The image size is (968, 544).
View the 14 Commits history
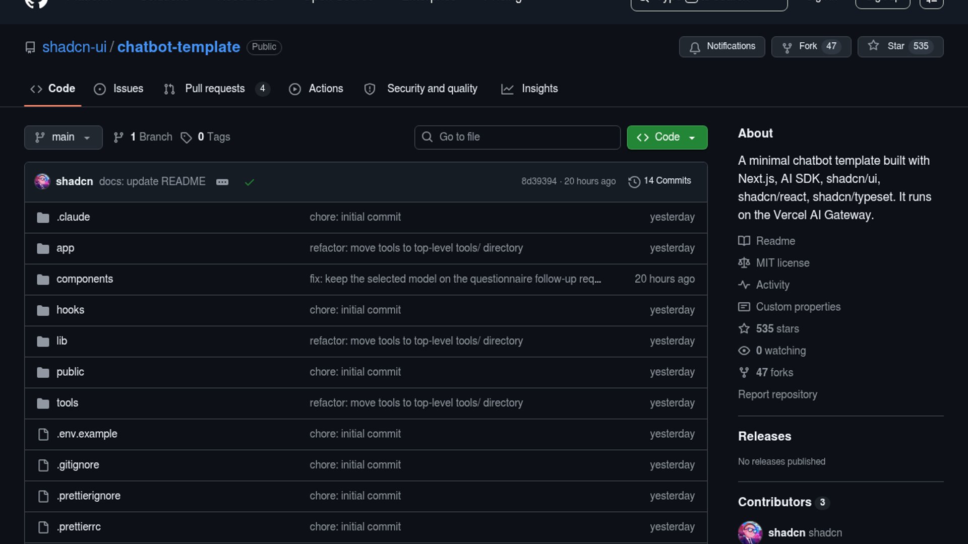(660, 181)
